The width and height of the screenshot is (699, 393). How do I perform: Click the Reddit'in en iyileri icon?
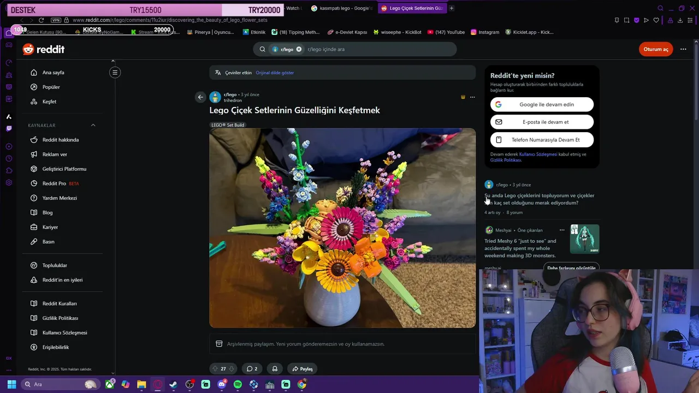click(x=34, y=280)
